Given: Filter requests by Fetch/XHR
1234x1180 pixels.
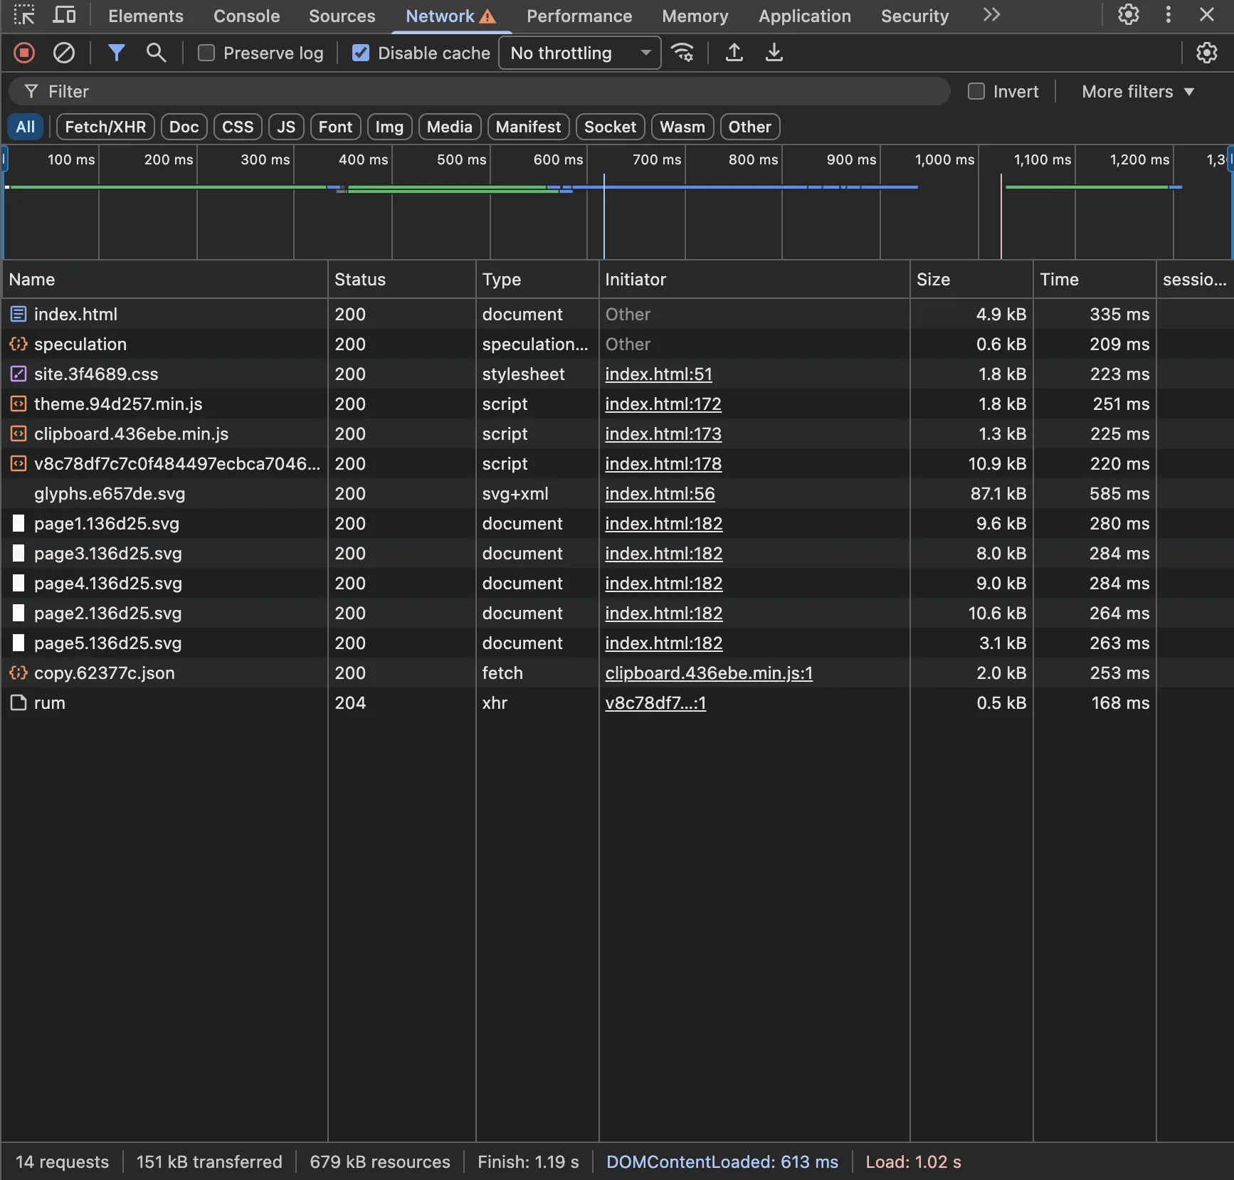Looking at the screenshot, I should (x=105, y=127).
